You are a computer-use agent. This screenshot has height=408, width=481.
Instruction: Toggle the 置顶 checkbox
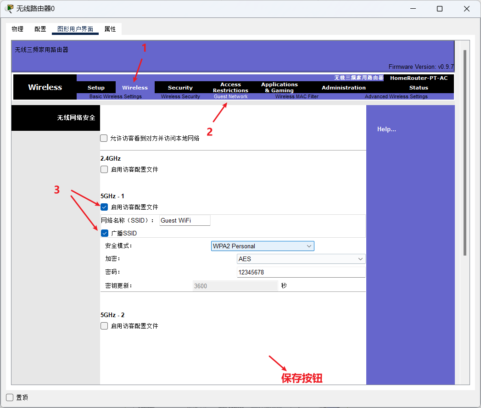tap(10, 397)
